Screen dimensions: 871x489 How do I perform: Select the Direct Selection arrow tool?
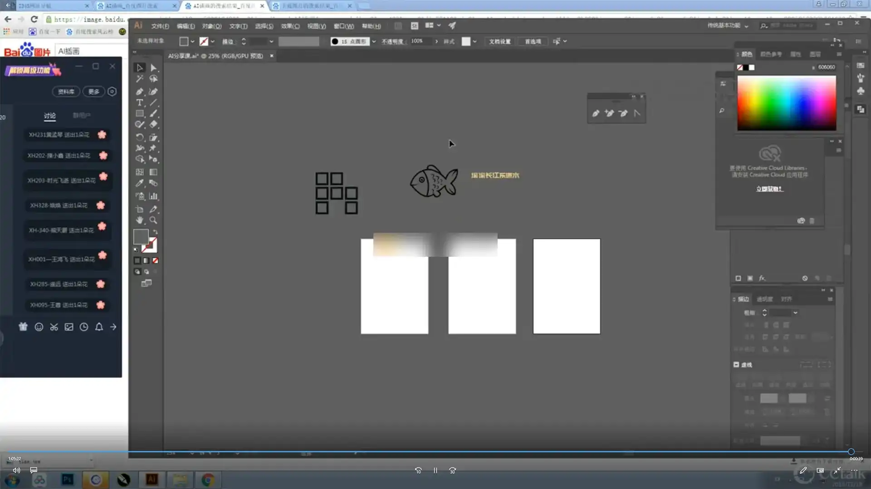(153, 68)
